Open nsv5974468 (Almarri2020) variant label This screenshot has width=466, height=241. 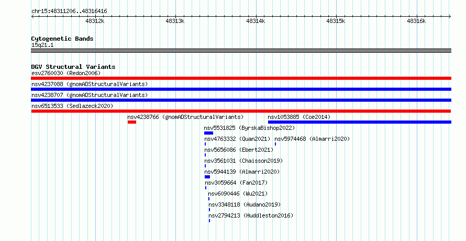click(x=312, y=139)
